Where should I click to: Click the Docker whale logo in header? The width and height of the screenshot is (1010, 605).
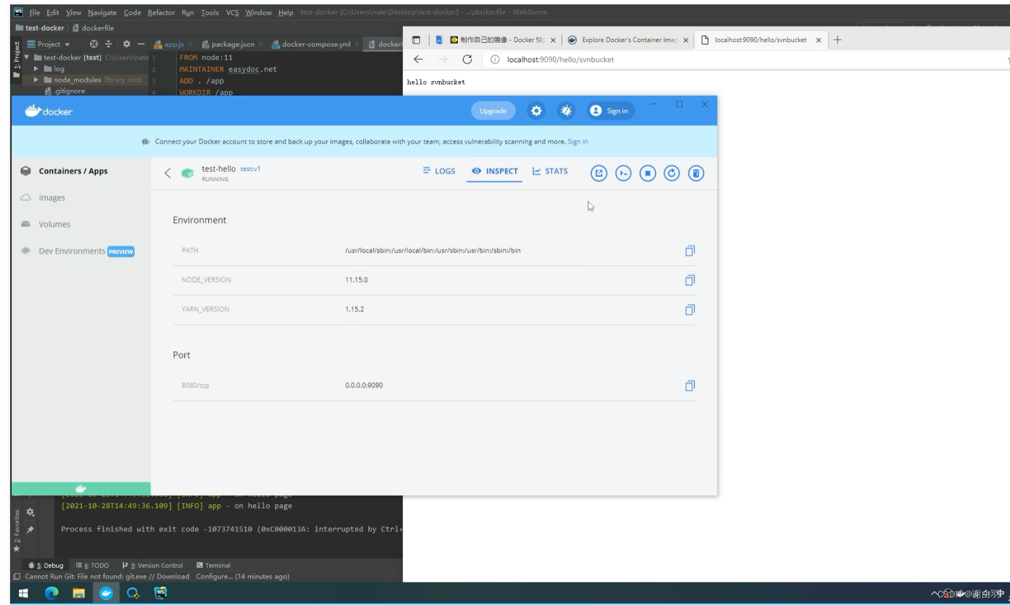[x=48, y=111]
